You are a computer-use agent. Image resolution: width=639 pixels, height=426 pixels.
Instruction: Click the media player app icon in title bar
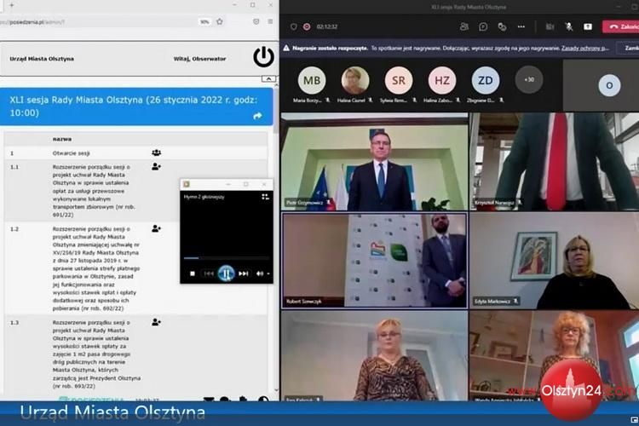coord(187,184)
